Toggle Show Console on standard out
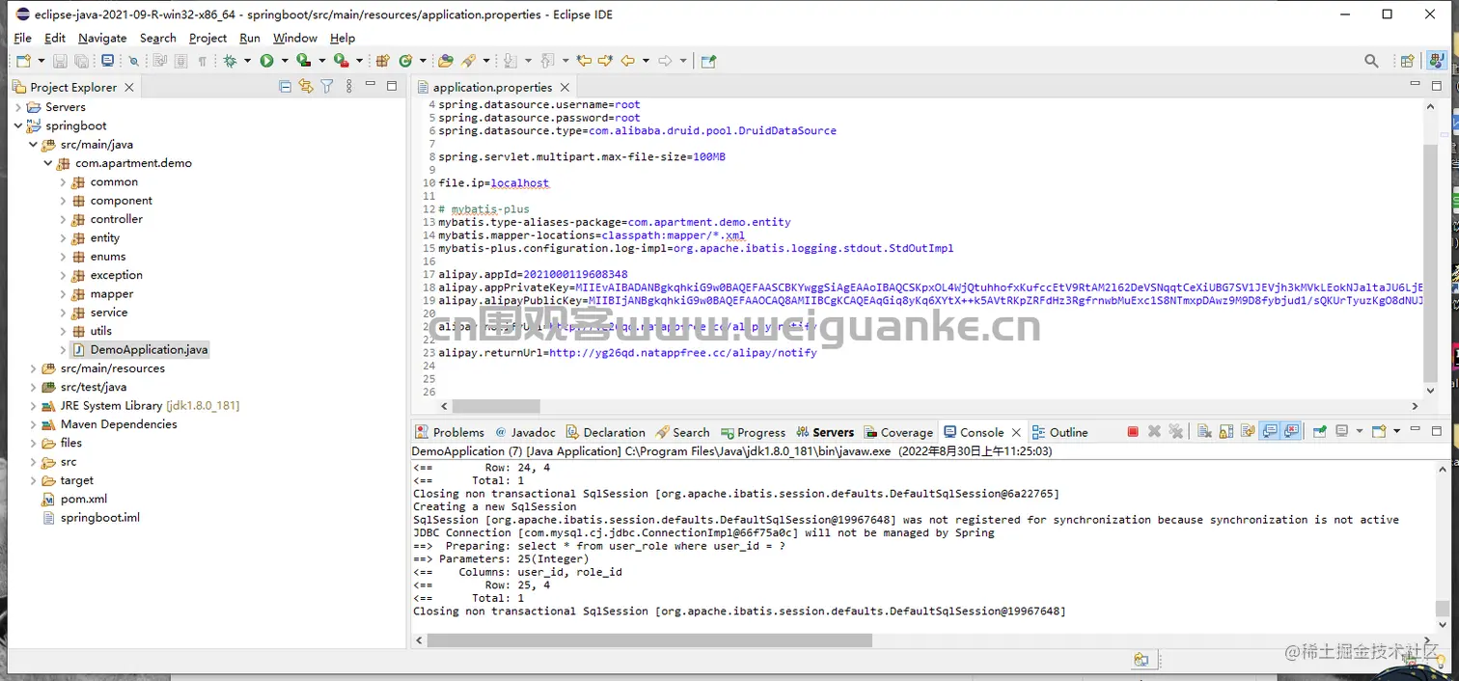 1270,432
